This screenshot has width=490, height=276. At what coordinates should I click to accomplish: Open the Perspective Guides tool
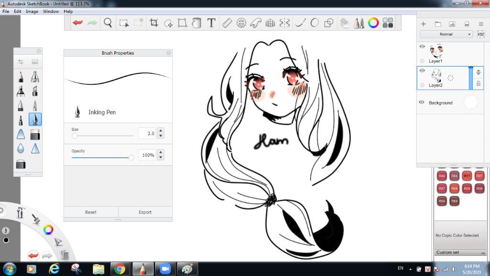pyautogui.click(x=270, y=23)
